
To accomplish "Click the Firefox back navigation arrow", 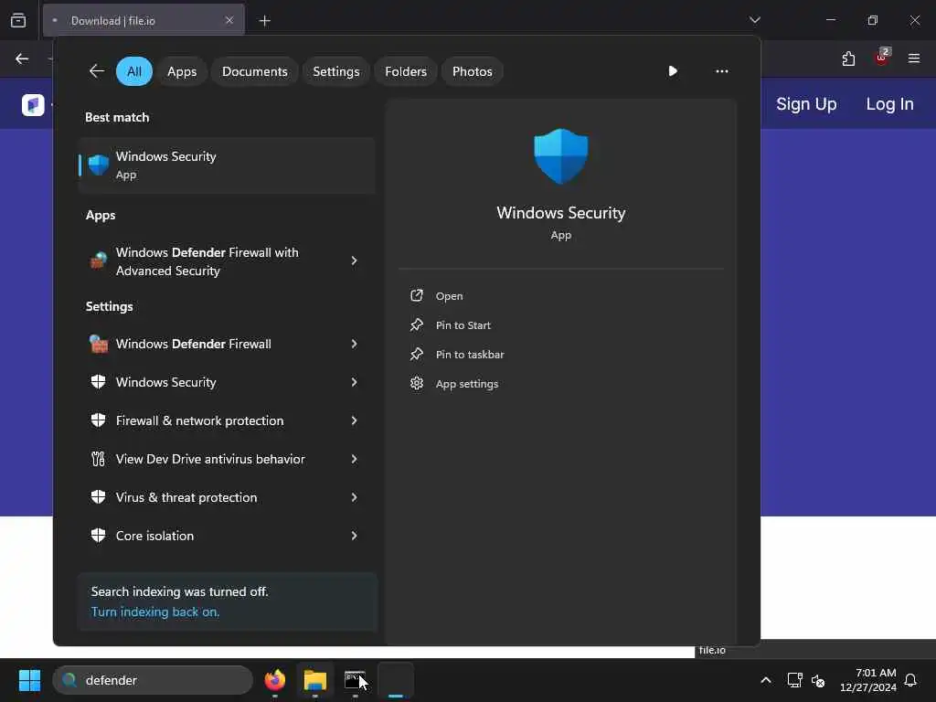I will click(22, 58).
